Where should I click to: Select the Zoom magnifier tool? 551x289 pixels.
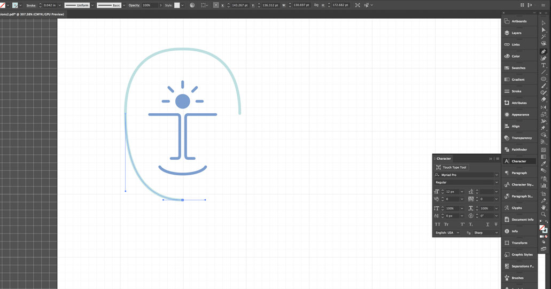click(x=544, y=214)
